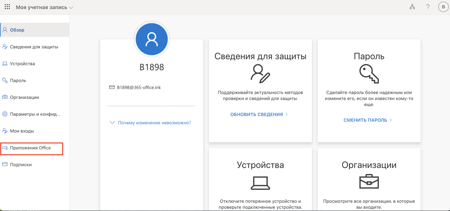Open Параметры и конфиденциальность in sidebar

35,114
